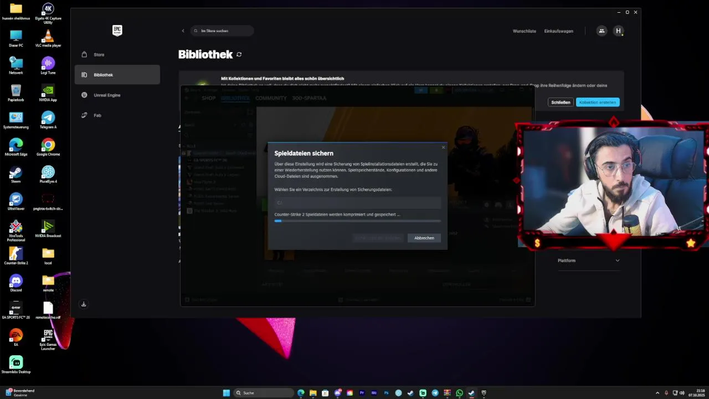Open the NVIDIA Broadcast desktop icon
The height and width of the screenshot is (399, 709).
pyautogui.click(x=48, y=229)
